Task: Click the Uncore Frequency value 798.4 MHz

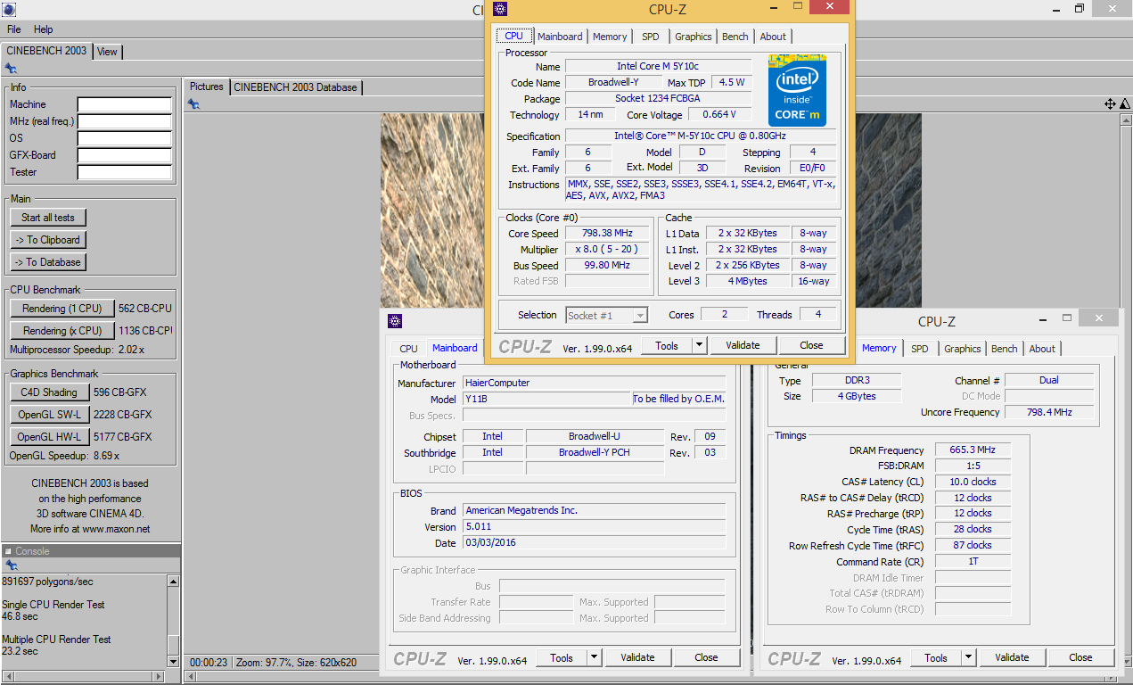Action: 1049,412
